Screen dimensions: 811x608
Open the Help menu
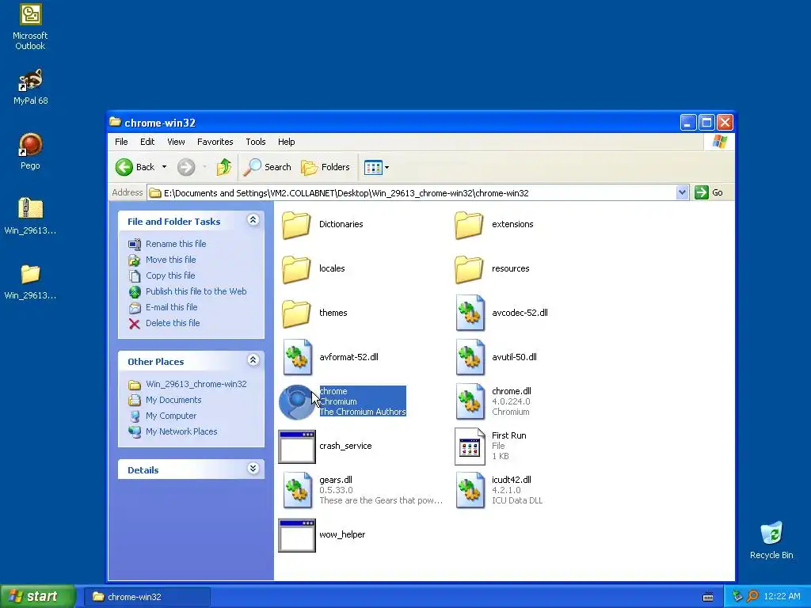(x=286, y=142)
